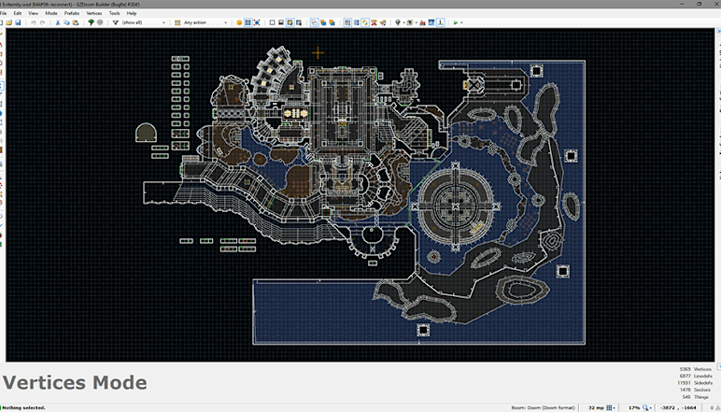Toggle the highlighted grid layout toolbar button

tap(347, 22)
